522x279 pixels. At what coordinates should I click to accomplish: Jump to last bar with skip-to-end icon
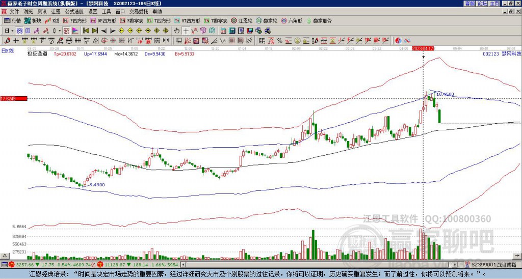(95, 31)
